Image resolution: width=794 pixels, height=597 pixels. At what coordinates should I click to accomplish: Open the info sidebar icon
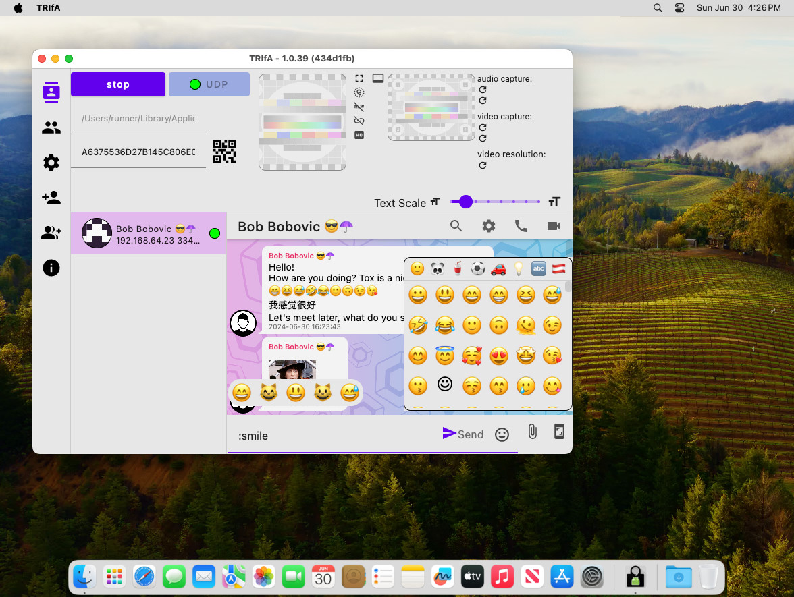pos(51,268)
